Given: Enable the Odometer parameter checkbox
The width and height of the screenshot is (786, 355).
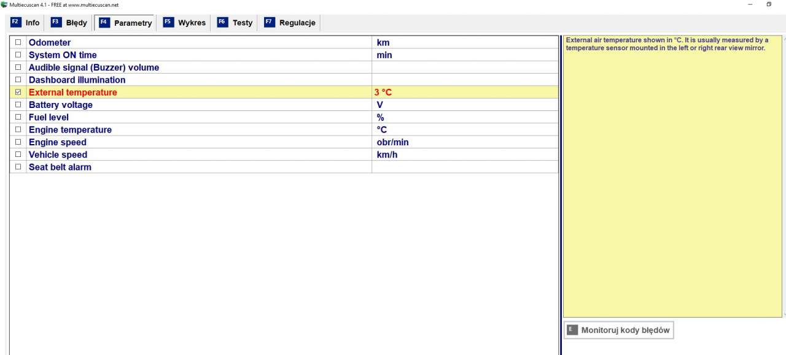Looking at the screenshot, I should [18, 42].
